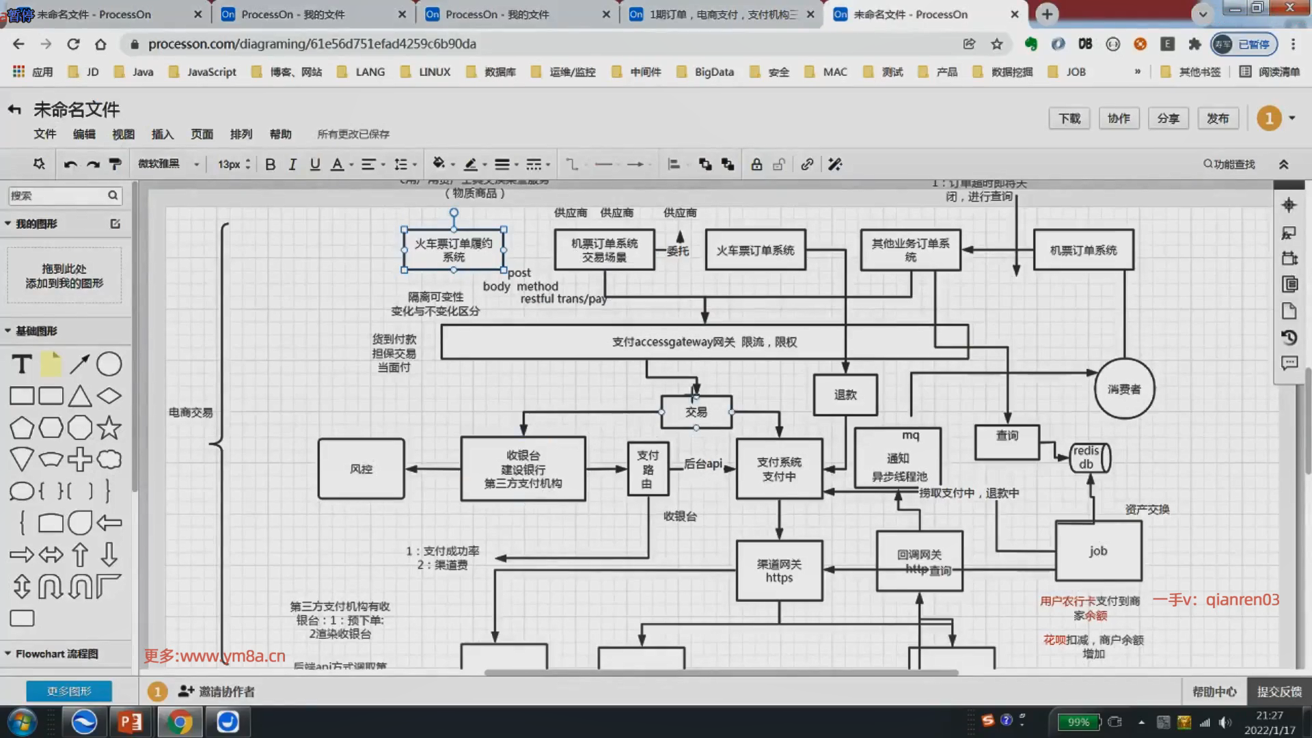Click the lock icon in toolbar
This screenshot has width=1312, height=738.
[756, 164]
